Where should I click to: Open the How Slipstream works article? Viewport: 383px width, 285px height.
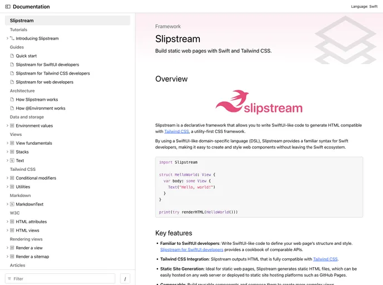(x=37, y=100)
